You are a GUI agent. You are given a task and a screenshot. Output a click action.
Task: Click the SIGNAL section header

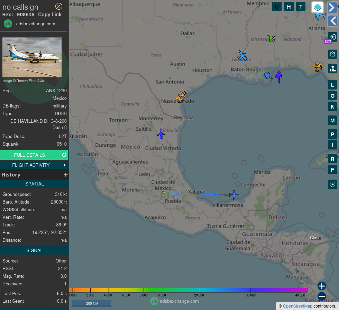[x=35, y=250]
